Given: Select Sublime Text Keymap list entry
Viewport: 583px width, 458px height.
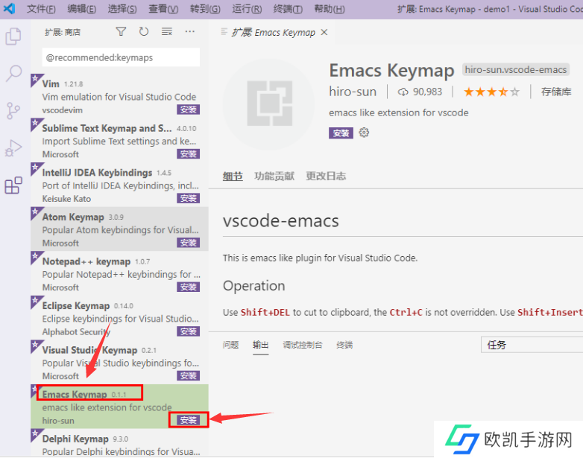Looking at the screenshot, I should [x=119, y=140].
